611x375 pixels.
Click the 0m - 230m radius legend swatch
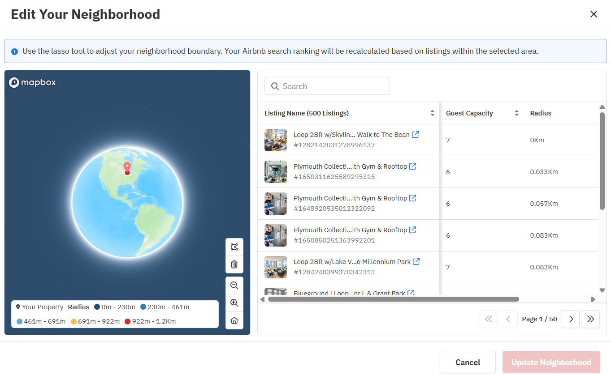(x=97, y=307)
